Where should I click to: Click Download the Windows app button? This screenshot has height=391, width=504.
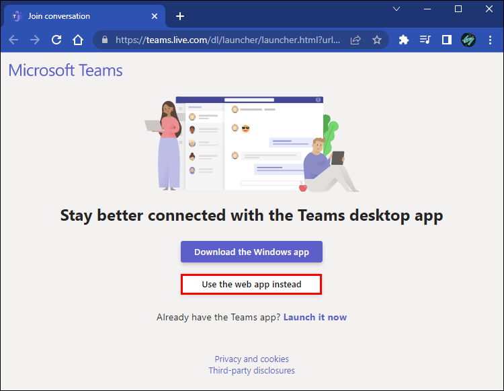251,252
